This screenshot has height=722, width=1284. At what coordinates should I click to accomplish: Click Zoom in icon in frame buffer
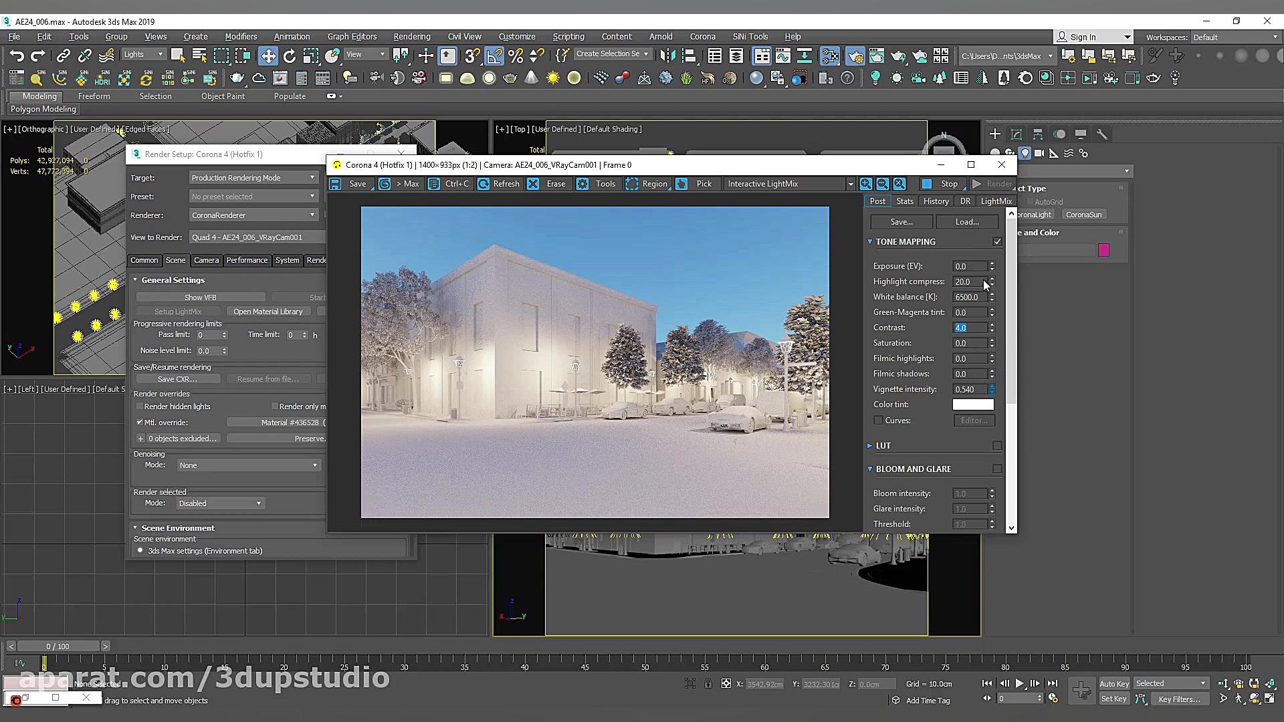tap(866, 184)
